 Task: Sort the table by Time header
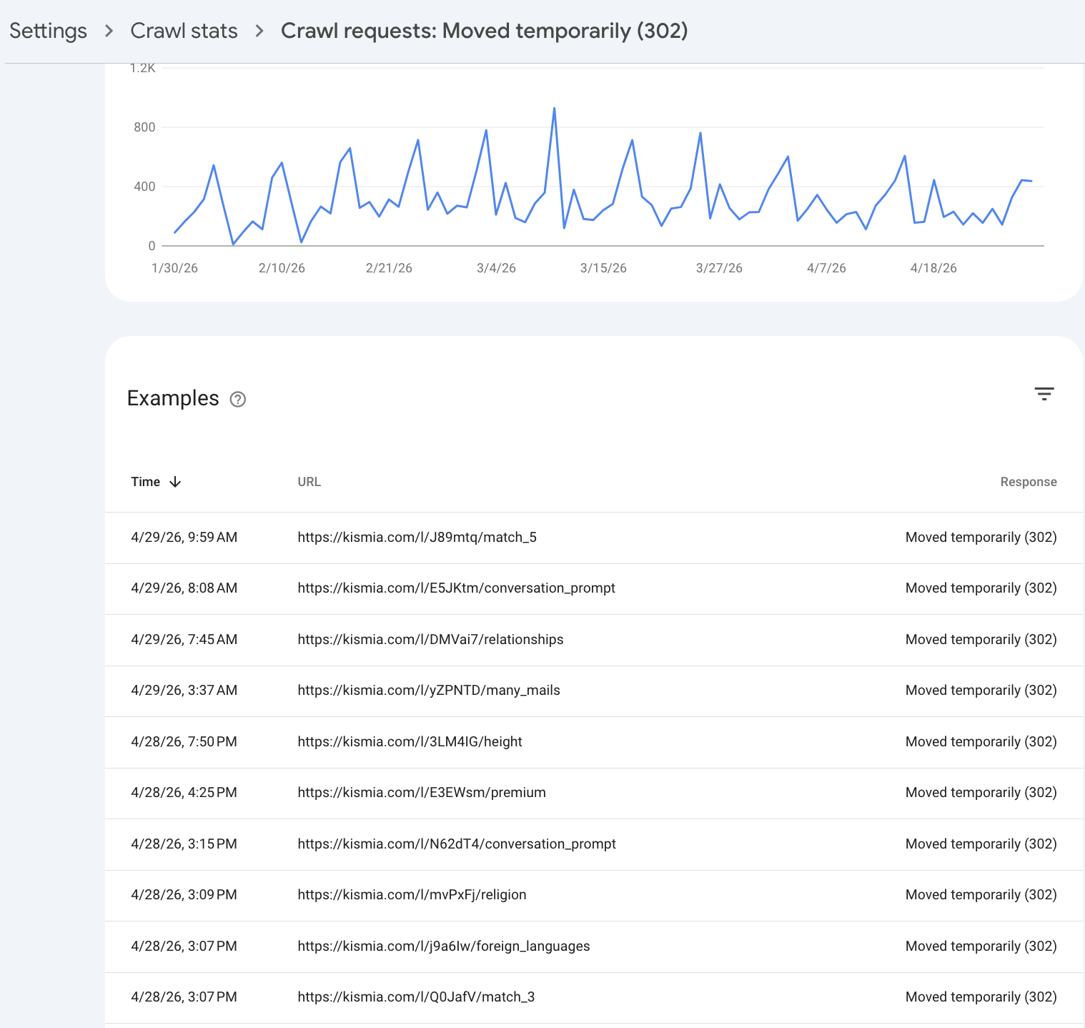pos(145,482)
